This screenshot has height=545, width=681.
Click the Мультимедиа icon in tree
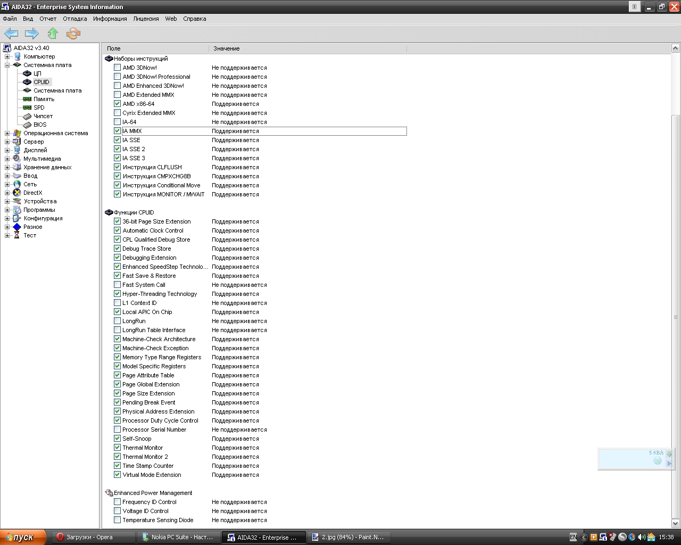(x=17, y=159)
